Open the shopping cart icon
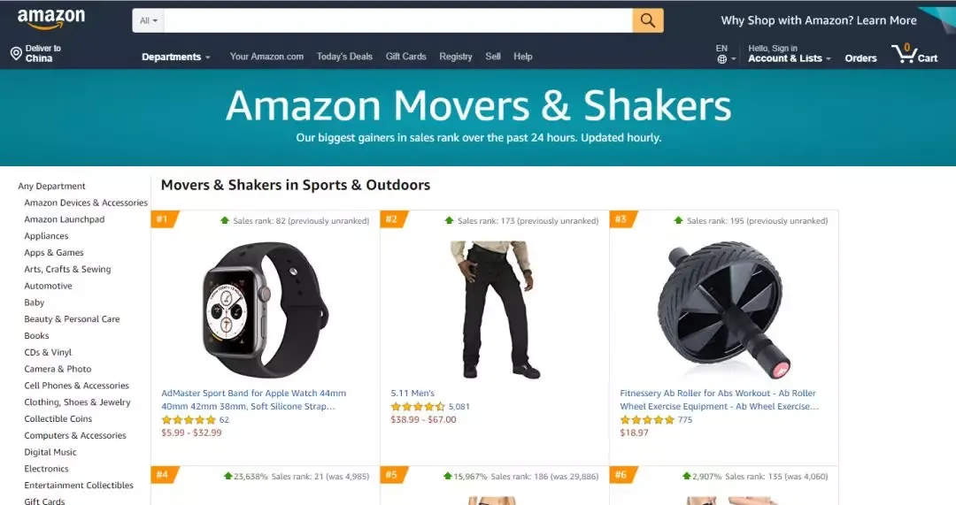 tap(914, 54)
